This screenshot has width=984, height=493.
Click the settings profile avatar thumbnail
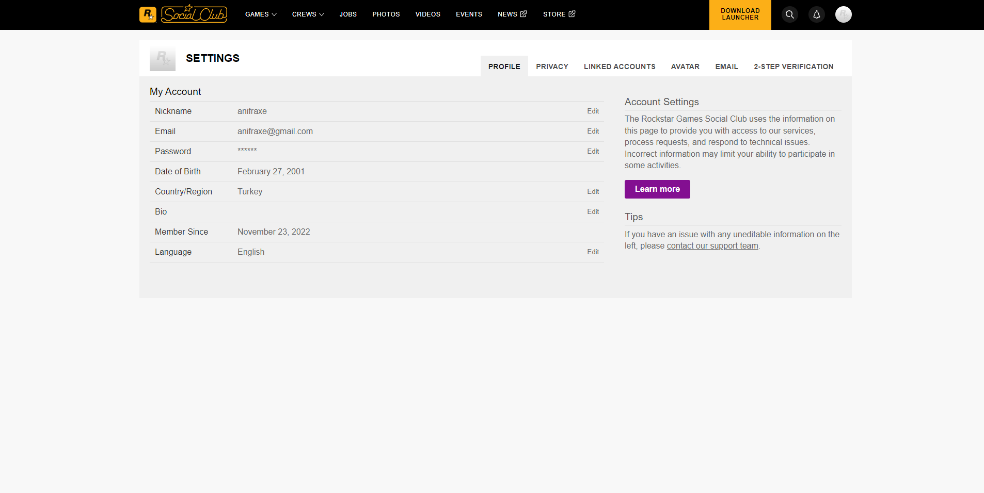(163, 58)
